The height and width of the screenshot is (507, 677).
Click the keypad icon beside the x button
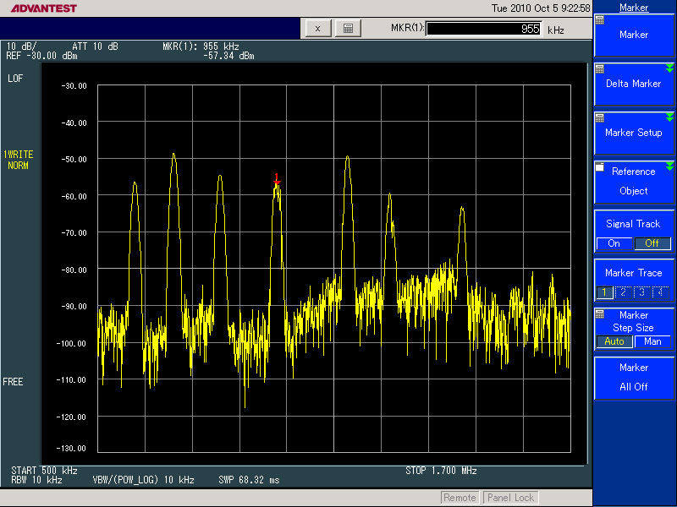[x=347, y=29]
